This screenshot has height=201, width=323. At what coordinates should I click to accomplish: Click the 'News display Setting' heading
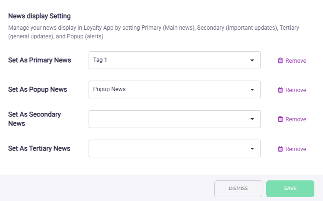pos(39,16)
